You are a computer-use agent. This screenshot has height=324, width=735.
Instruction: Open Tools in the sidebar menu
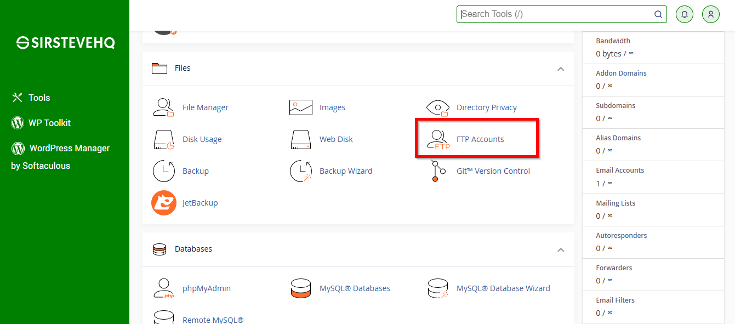[39, 98]
